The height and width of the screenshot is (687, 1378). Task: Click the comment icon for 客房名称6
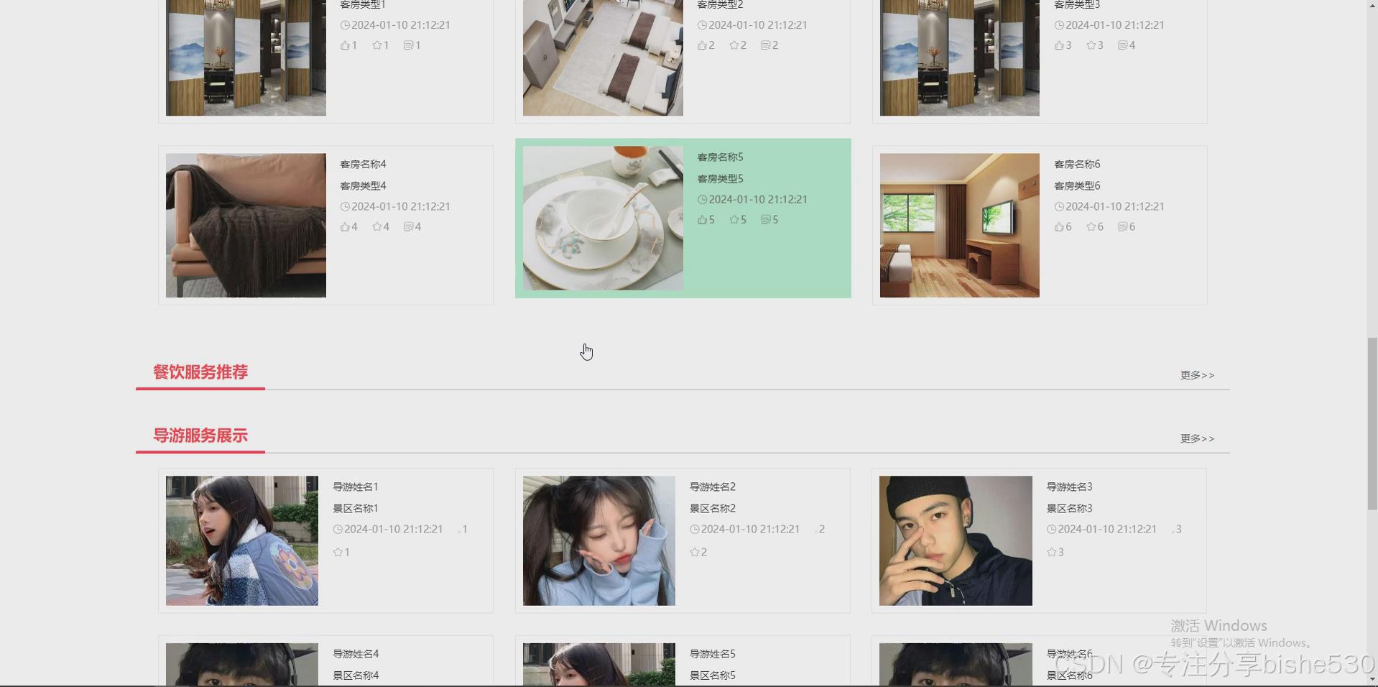pos(1122,227)
